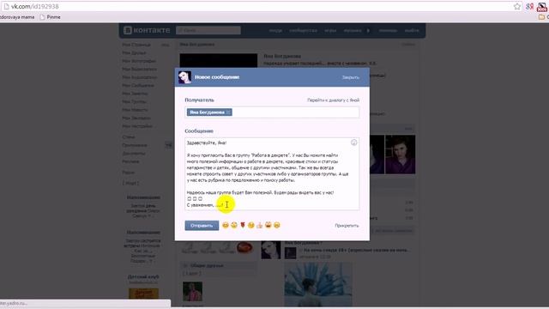Open Мои Аудиозаписи in the sidebar
Image resolution: width=549 pixels, height=309 pixels.
click(139, 77)
